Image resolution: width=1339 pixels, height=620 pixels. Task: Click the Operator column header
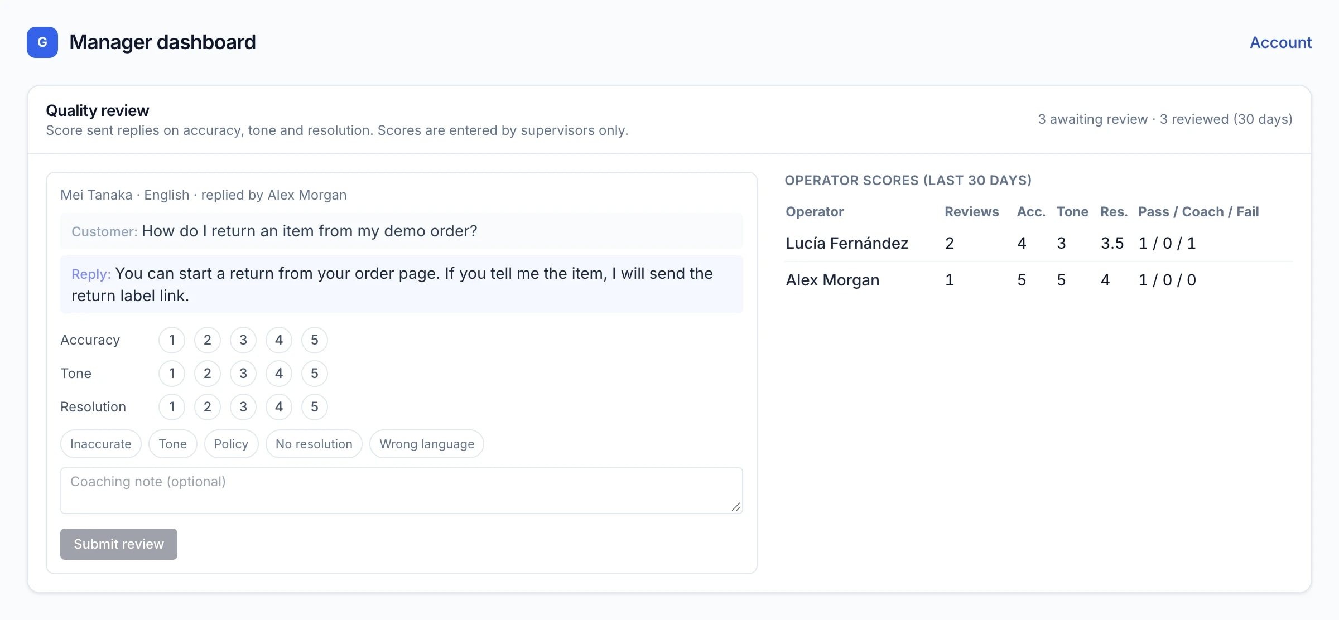click(815, 212)
